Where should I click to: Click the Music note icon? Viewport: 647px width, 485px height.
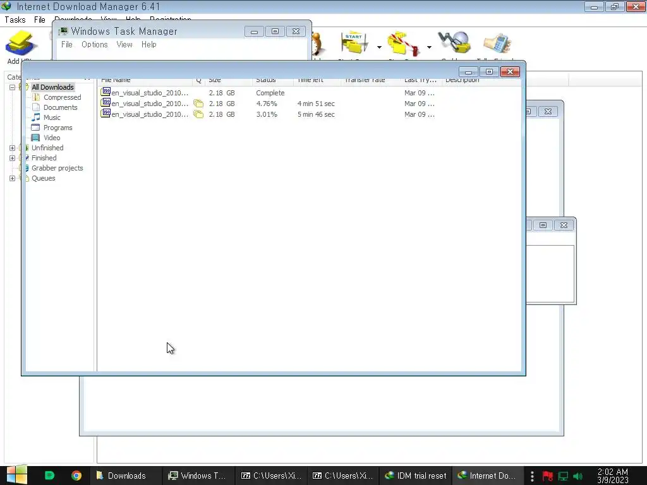(36, 117)
